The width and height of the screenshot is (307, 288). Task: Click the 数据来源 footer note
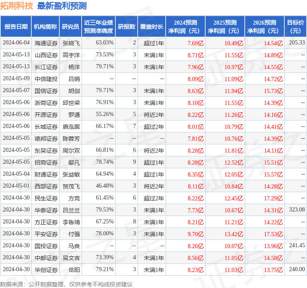66,284
